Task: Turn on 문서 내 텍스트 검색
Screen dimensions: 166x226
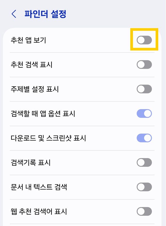Action: click(x=144, y=187)
